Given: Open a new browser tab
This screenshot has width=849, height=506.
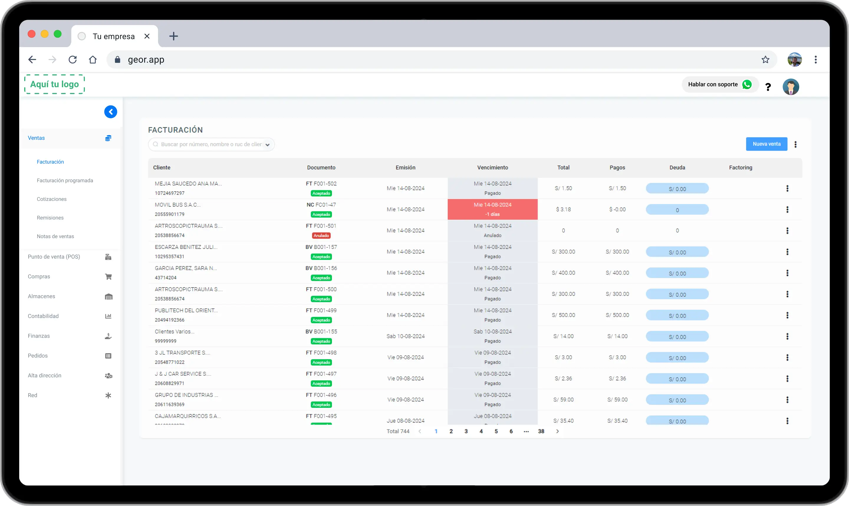Looking at the screenshot, I should tap(173, 36).
